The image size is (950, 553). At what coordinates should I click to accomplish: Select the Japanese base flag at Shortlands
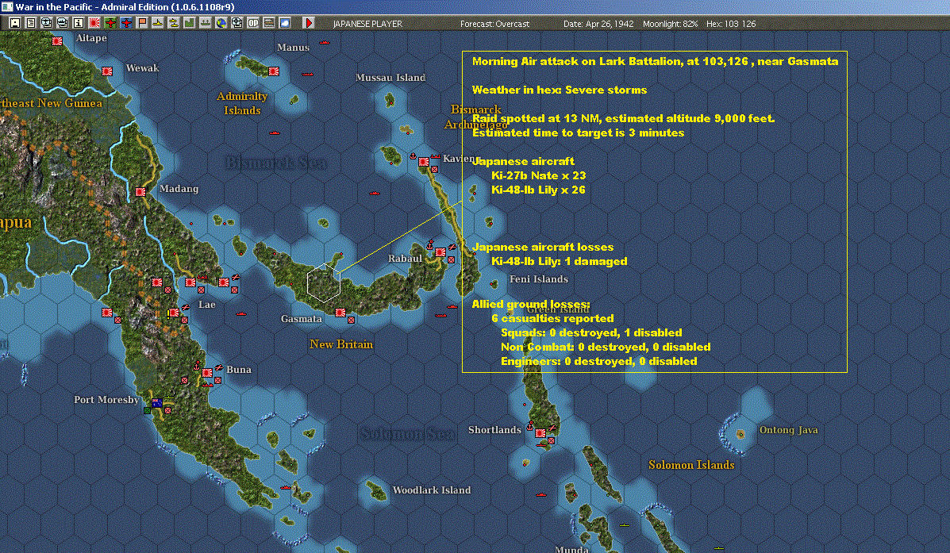pyautogui.click(x=540, y=433)
